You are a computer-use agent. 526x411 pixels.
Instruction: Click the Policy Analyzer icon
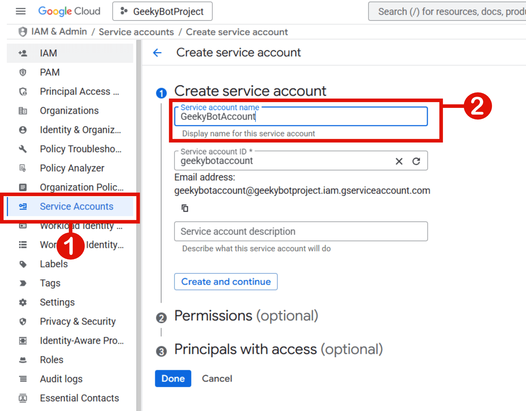[23, 168]
